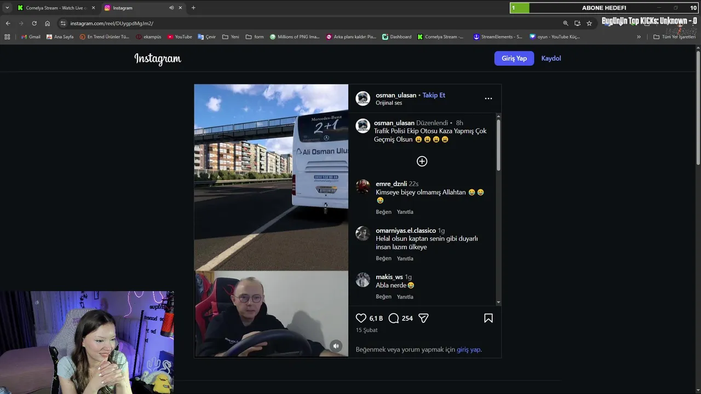Image resolution: width=701 pixels, height=394 pixels.
Task: Click Beğen under emre_dznli's comment
Action: pyautogui.click(x=383, y=212)
